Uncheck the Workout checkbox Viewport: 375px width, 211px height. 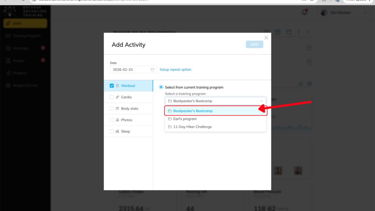112,86
